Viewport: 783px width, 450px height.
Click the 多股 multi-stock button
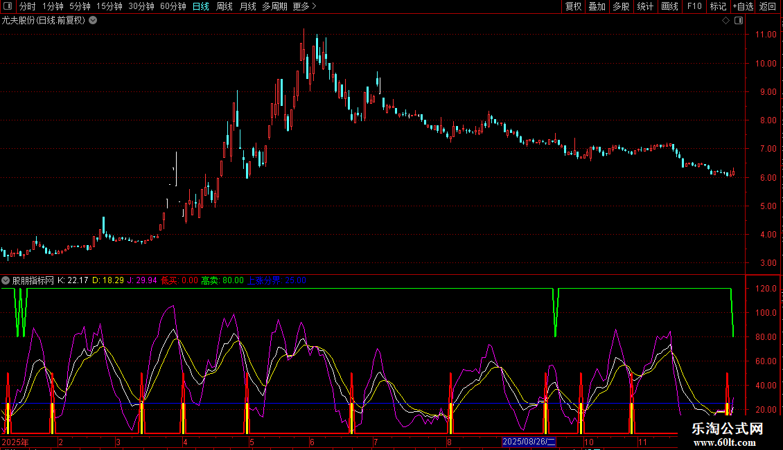click(x=621, y=7)
